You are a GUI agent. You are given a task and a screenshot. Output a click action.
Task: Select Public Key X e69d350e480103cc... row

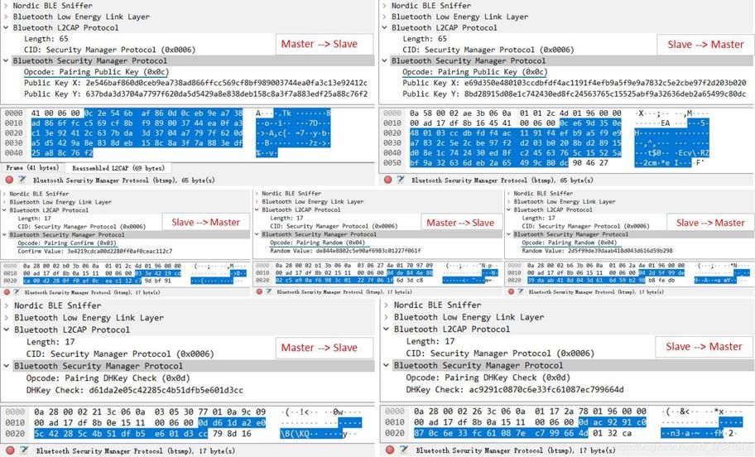tap(574, 83)
